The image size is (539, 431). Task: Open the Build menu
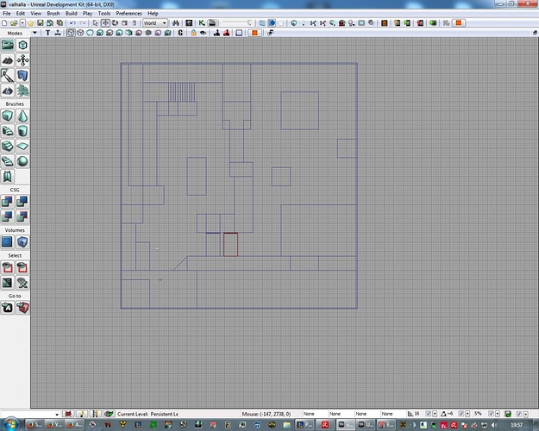(x=71, y=14)
